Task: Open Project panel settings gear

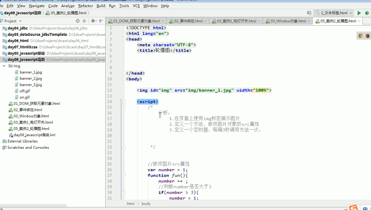Action: [x=93, y=21]
